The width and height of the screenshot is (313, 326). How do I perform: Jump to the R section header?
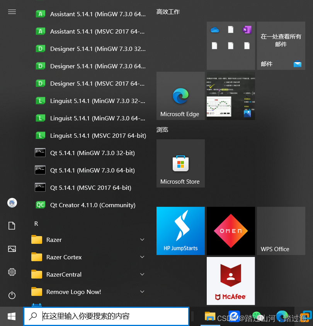pos(36,223)
